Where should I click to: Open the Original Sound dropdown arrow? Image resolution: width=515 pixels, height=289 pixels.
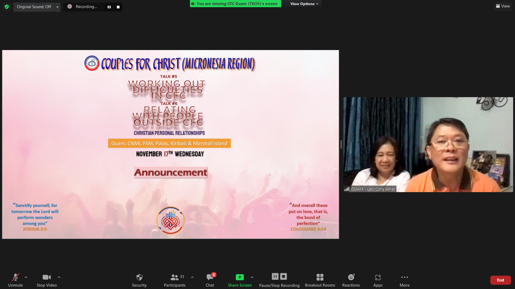pyautogui.click(x=57, y=7)
